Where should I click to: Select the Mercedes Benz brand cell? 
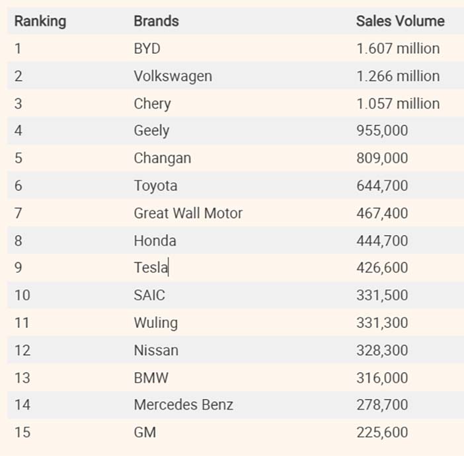(183, 404)
